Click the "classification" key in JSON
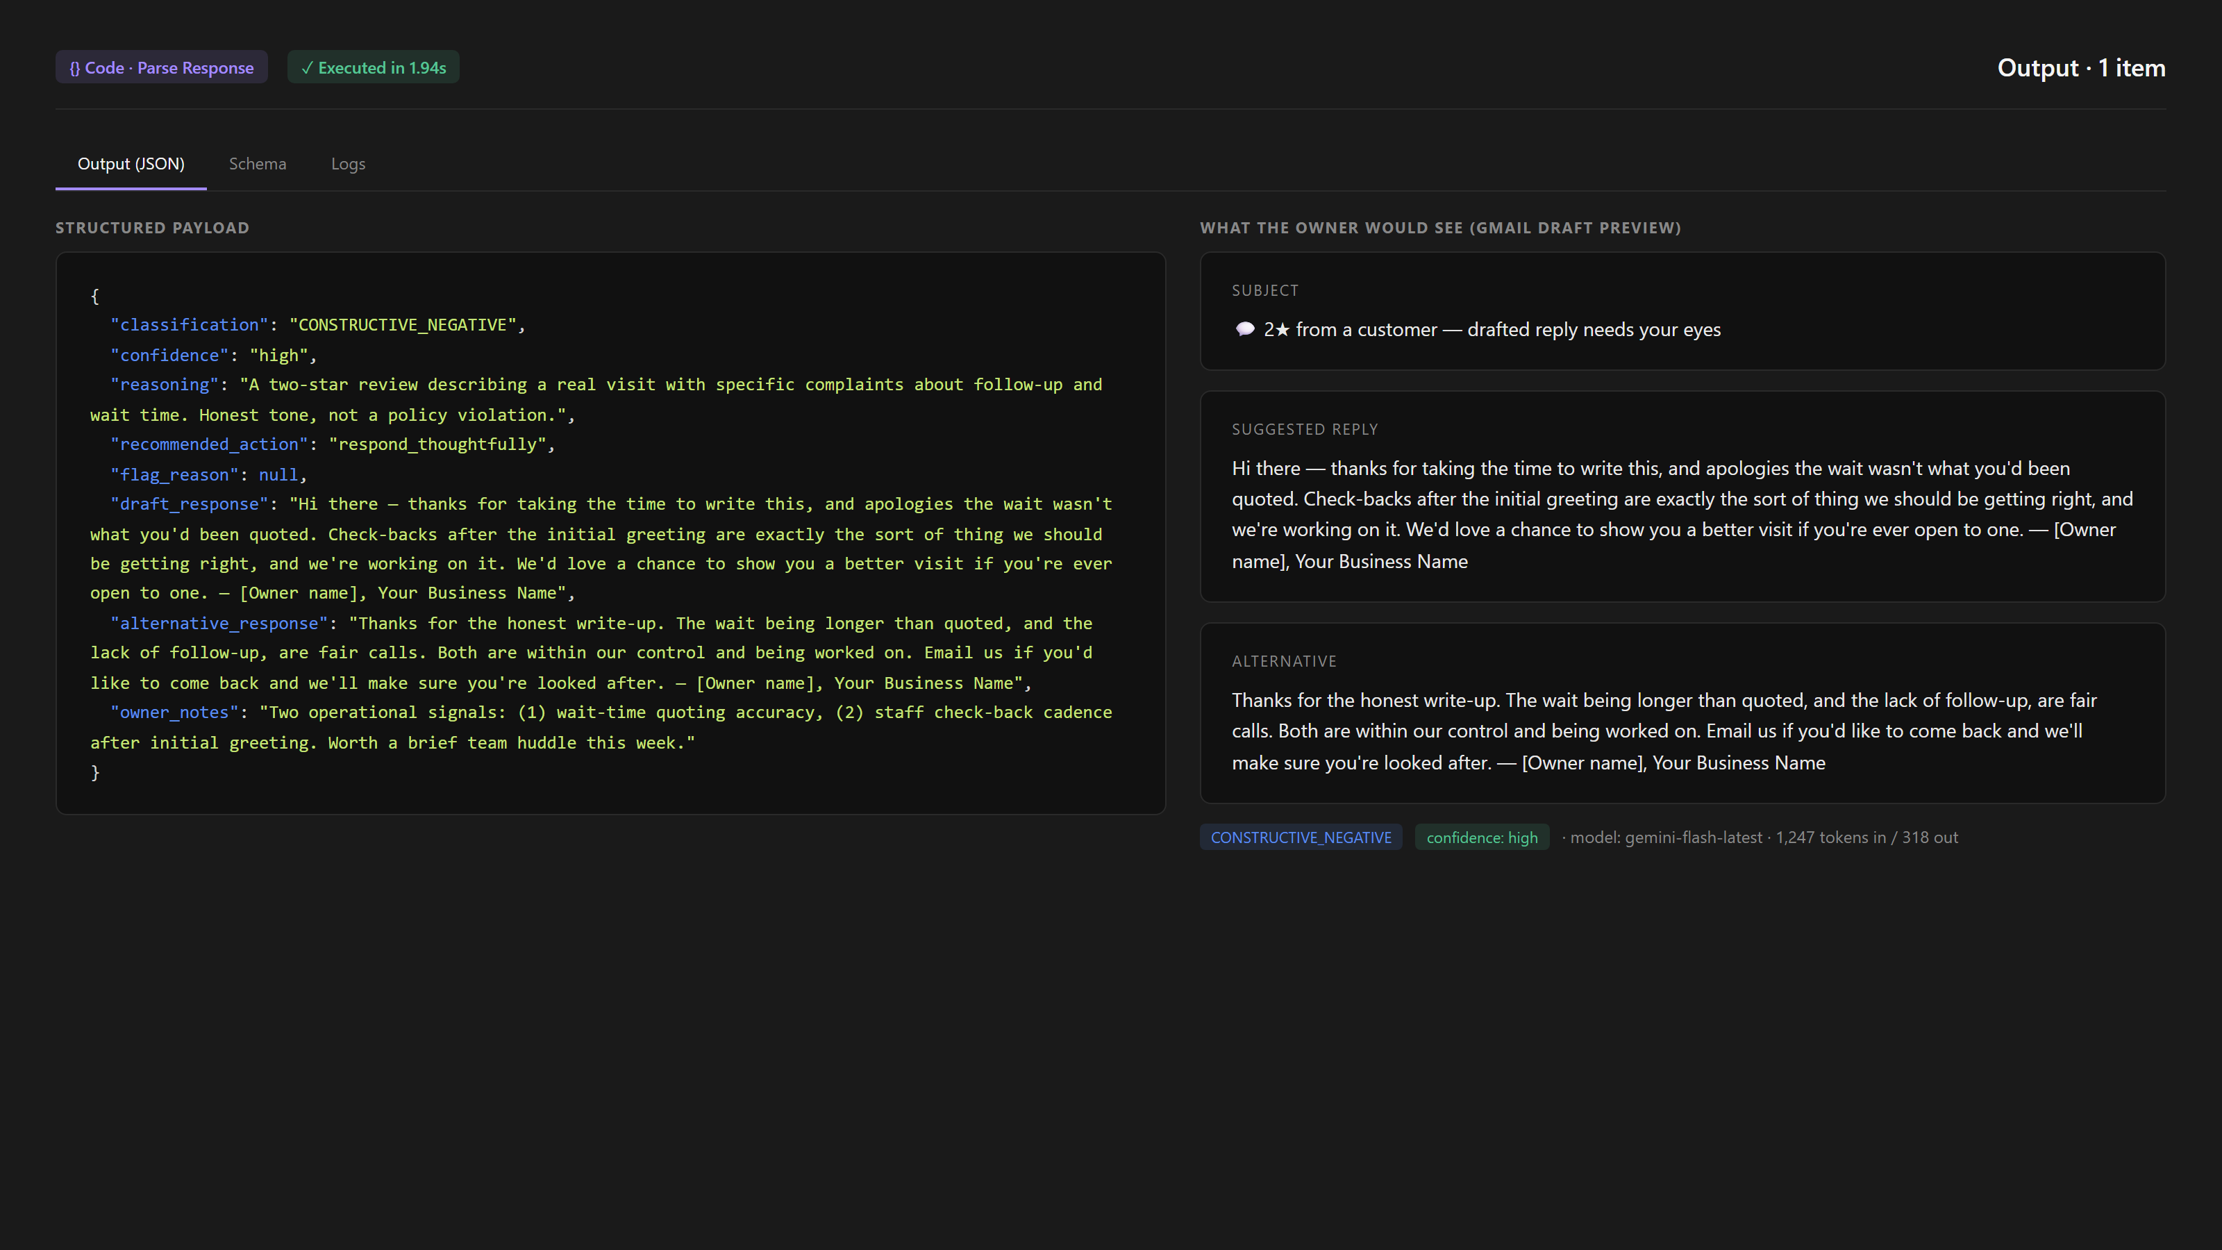This screenshot has height=1250, width=2222. 189,325
